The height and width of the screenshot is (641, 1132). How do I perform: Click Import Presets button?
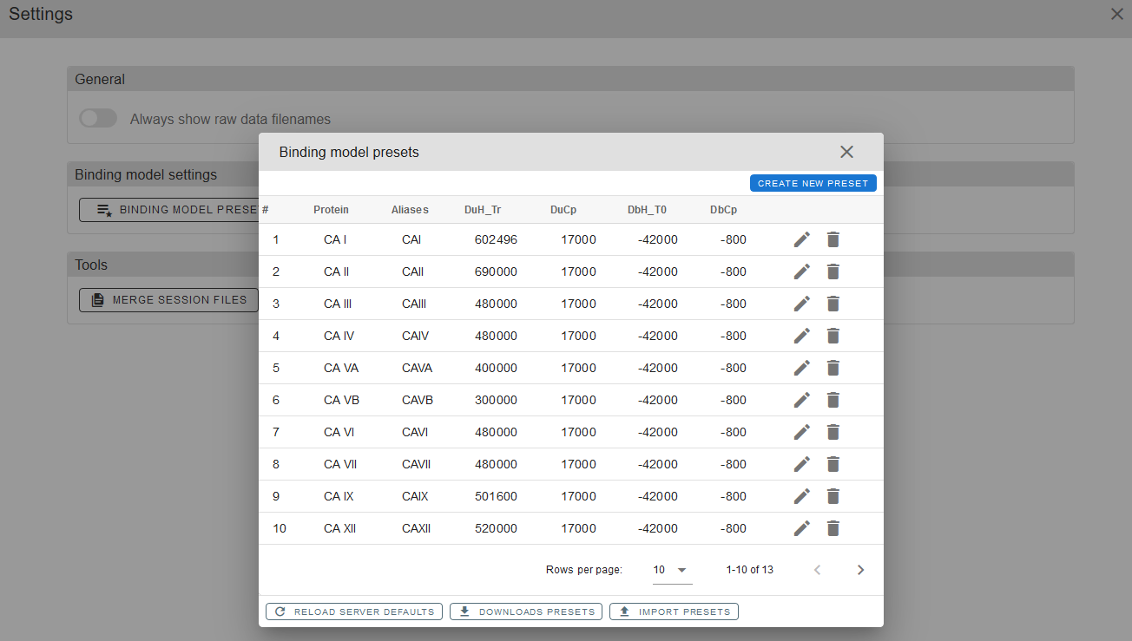click(674, 612)
